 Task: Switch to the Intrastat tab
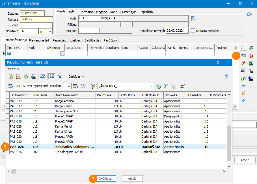coord(87,12)
